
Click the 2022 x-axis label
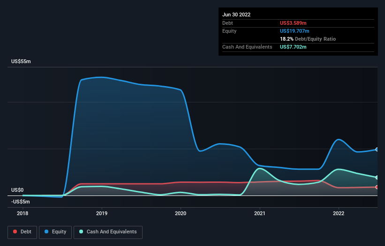coord(339,213)
